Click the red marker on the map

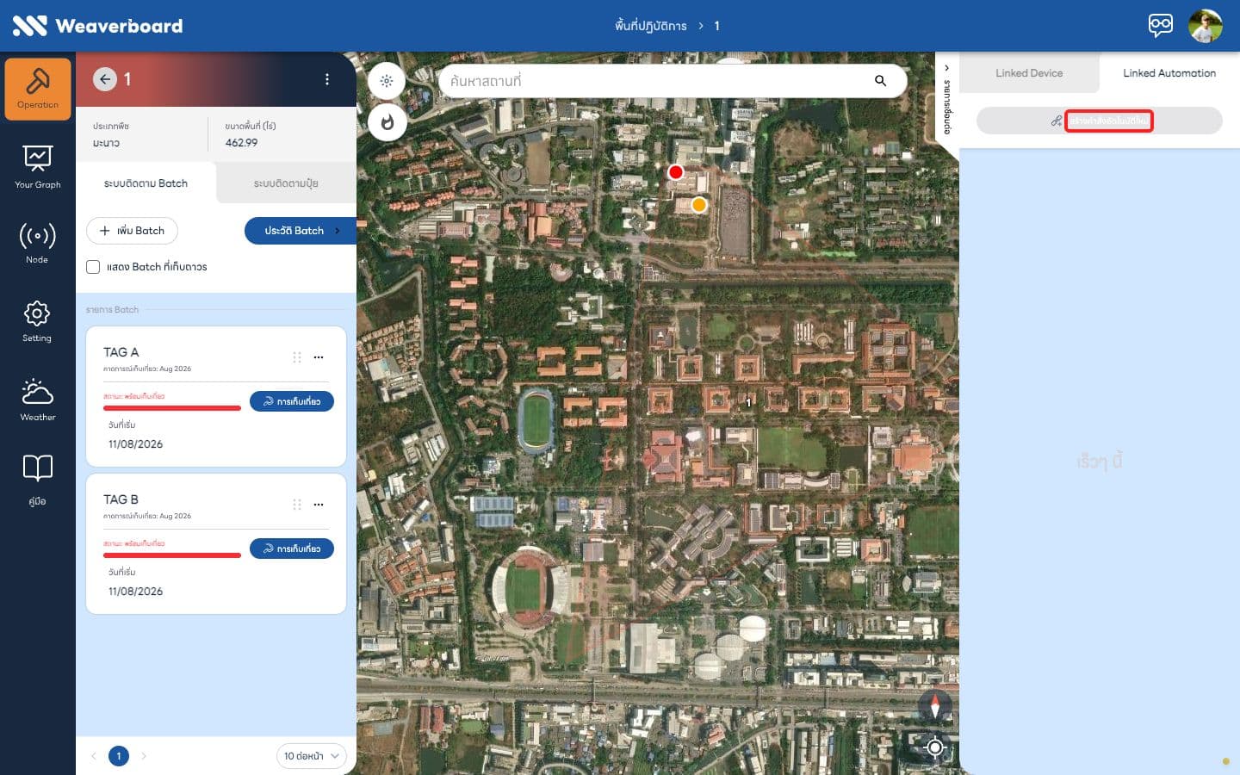coord(676,172)
